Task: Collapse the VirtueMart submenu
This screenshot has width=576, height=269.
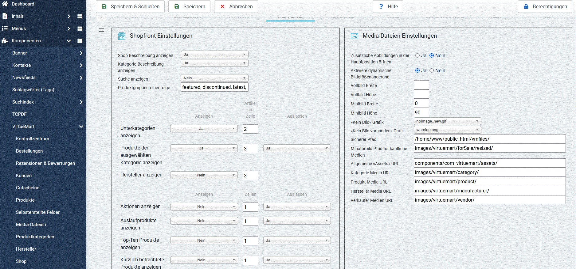Action: pyautogui.click(x=81, y=127)
